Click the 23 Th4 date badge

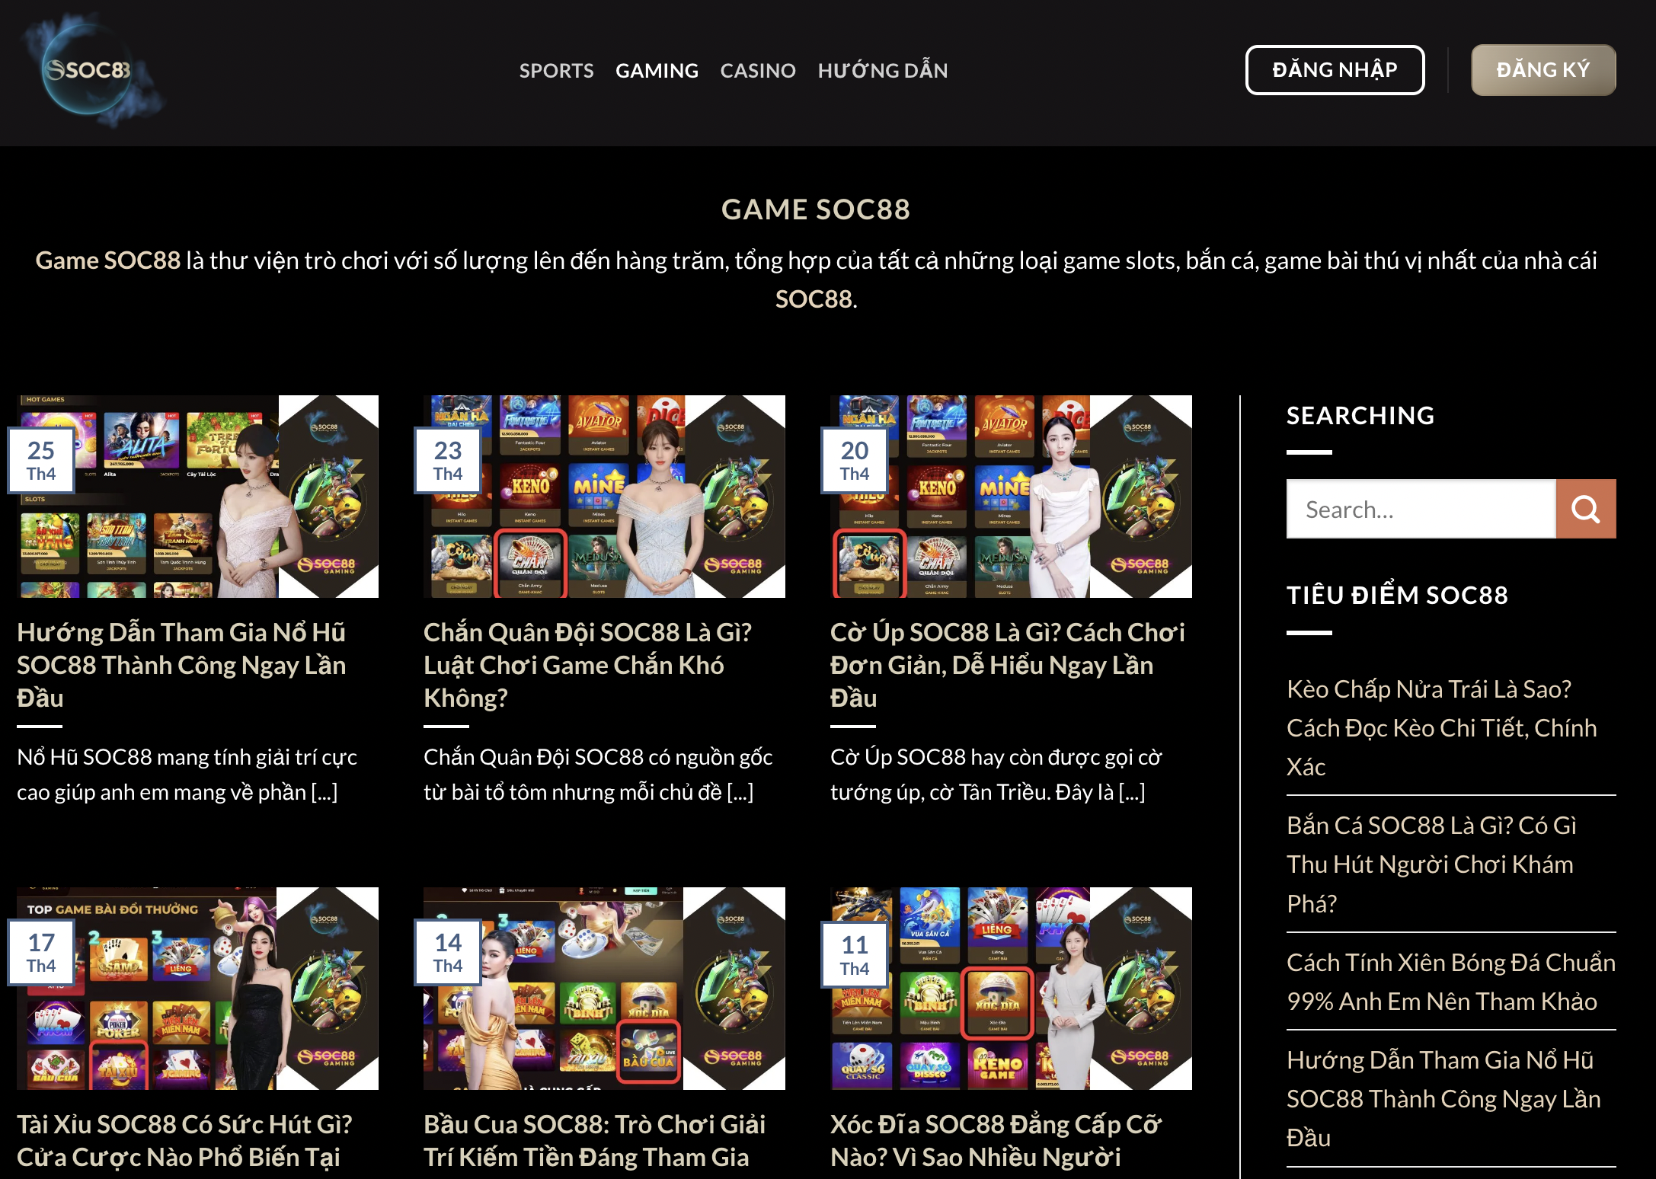[x=448, y=460]
